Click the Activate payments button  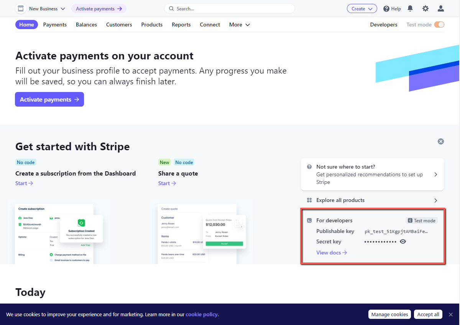tap(49, 99)
